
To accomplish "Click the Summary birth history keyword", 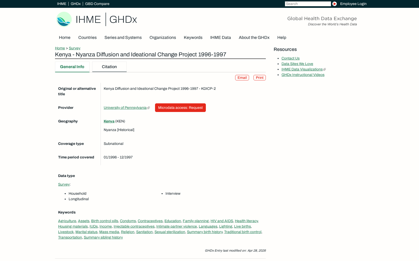I will 205,232.
